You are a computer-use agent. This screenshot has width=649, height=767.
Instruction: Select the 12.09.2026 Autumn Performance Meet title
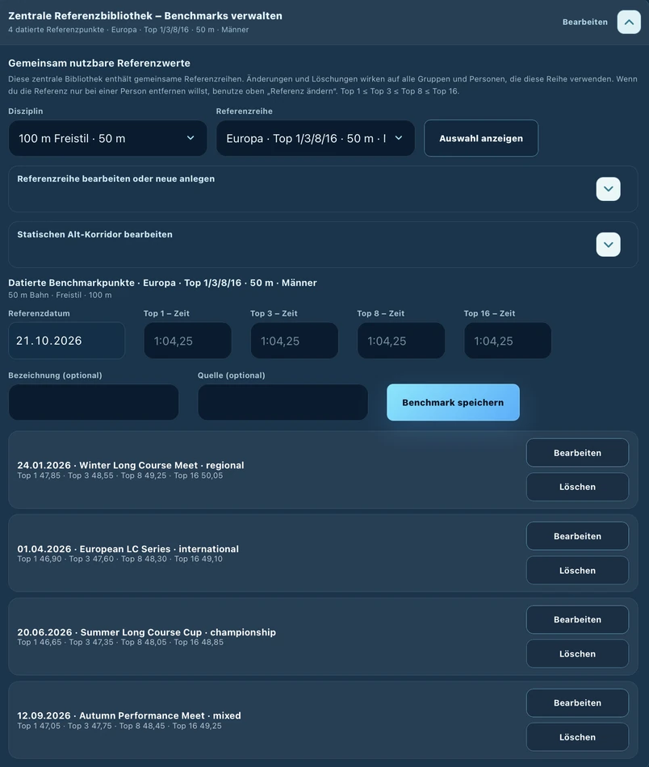click(x=129, y=715)
